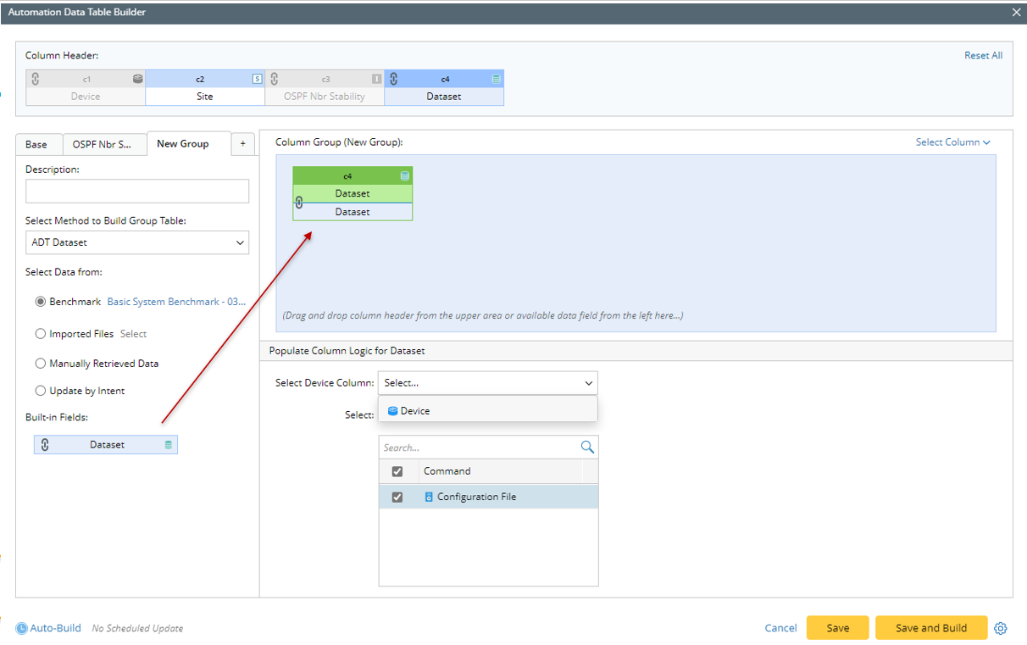Viewport: 1027px width, 645px height.
Task: Click the dataset icon on top c4 header
Action: click(x=497, y=79)
